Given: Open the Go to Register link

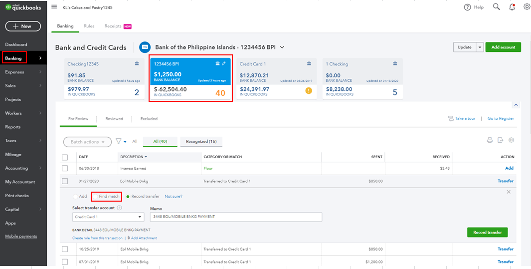Looking at the screenshot, I should (501, 119).
